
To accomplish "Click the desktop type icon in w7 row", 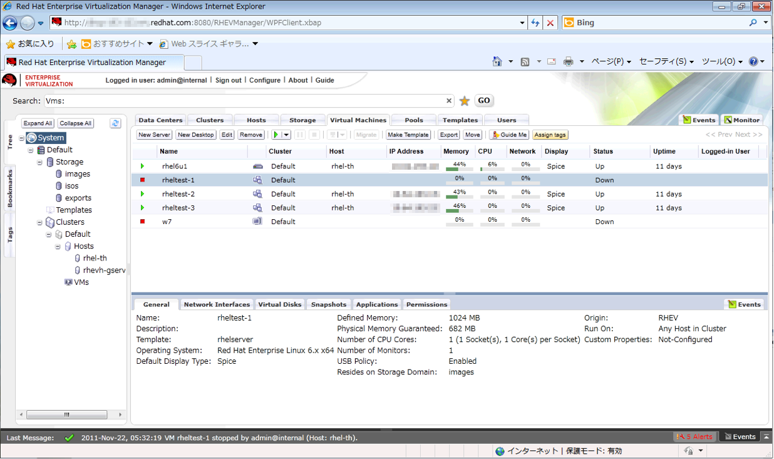I will point(257,222).
